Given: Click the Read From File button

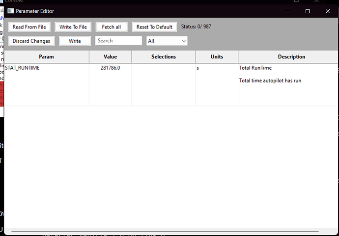Looking at the screenshot, I should pyautogui.click(x=29, y=27).
